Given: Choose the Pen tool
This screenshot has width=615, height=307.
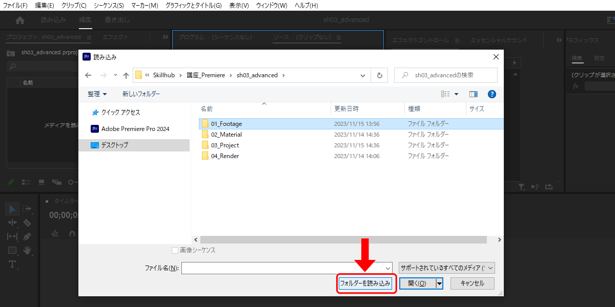Looking at the screenshot, I should (27, 236).
